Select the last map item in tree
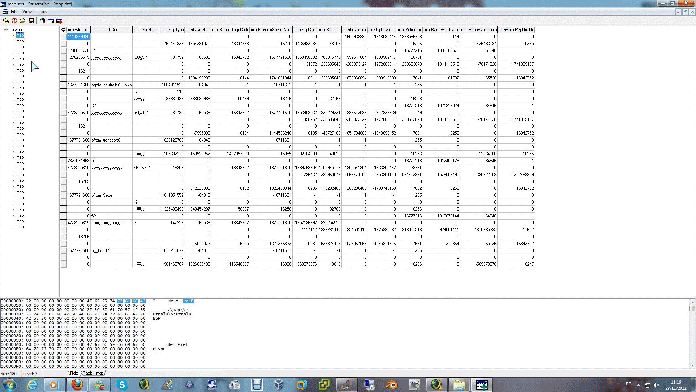Screen dimensions: 696x392 coord(20,227)
